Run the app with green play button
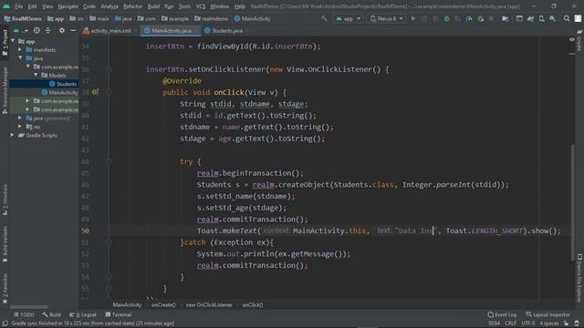Screen dimensions: 584x328 click(x=413, y=18)
